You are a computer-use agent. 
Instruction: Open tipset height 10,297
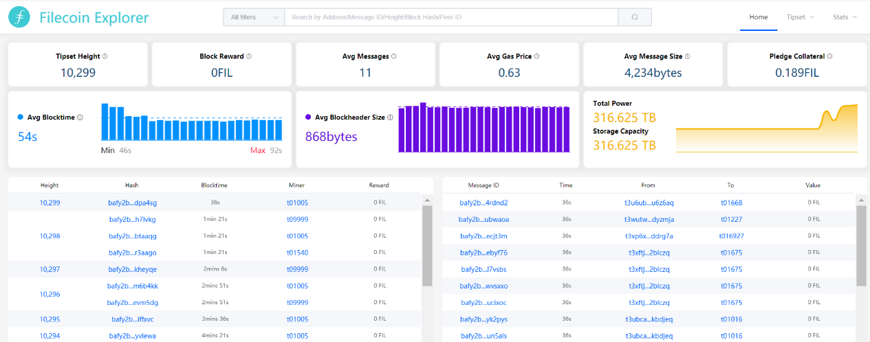pos(50,269)
